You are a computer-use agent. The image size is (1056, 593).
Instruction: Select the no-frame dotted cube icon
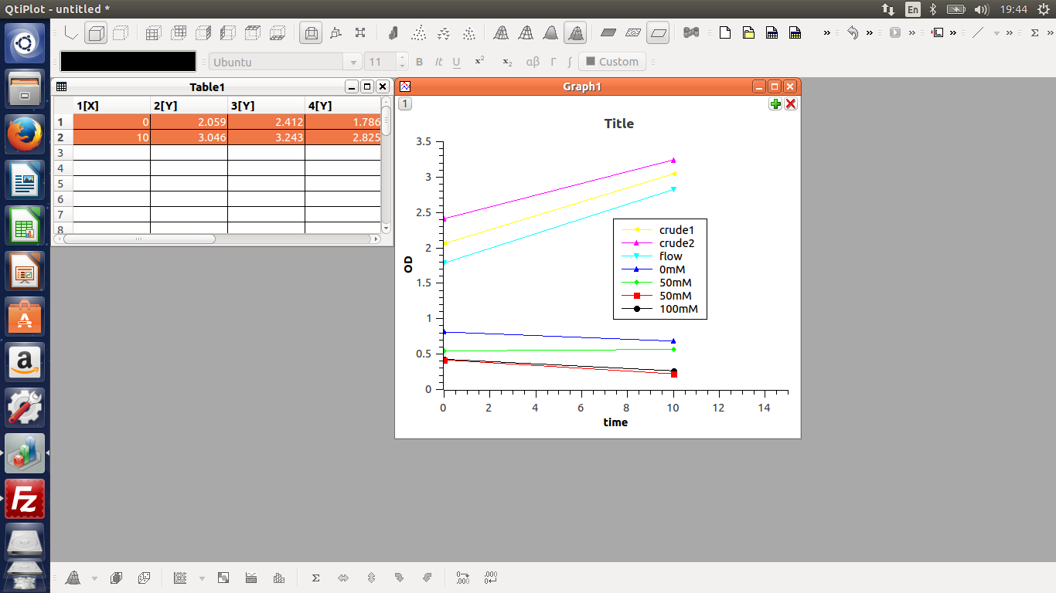[x=121, y=33]
